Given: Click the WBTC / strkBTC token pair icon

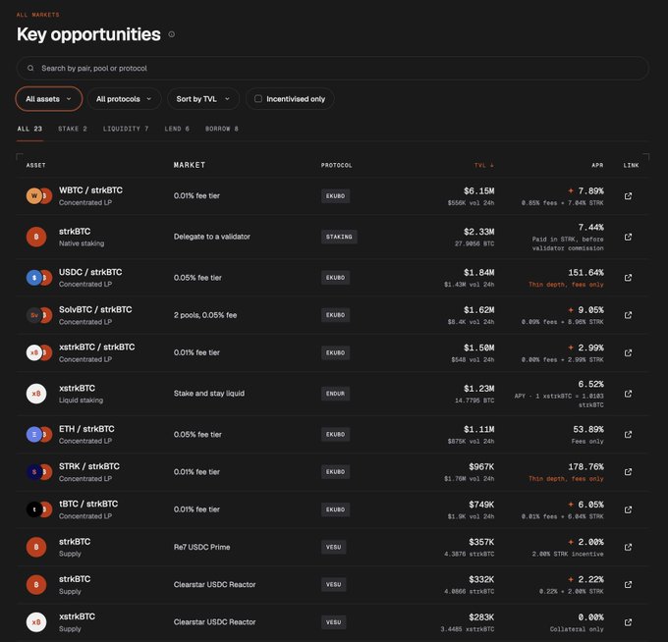Looking at the screenshot, I should point(39,195).
